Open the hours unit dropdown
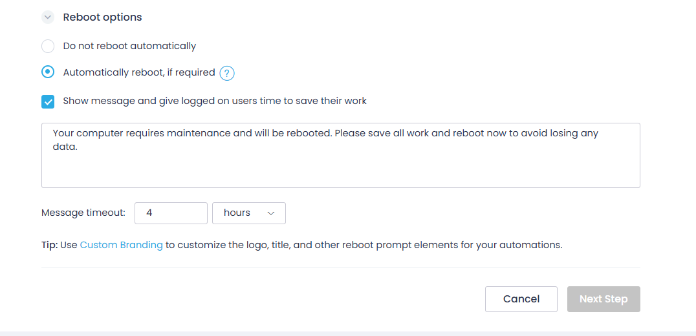 point(248,213)
